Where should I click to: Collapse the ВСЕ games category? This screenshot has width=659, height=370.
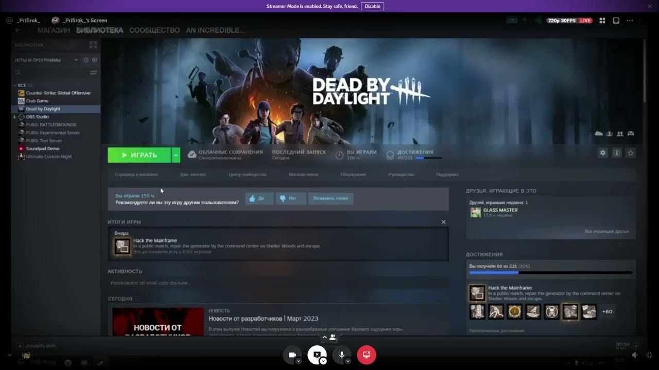coord(15,85)
